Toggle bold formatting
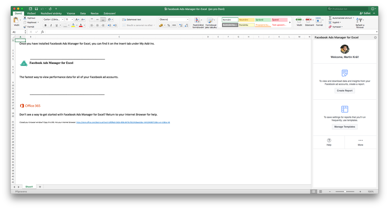Viewport: 389px width, 209px height. [x=46, y=25]
